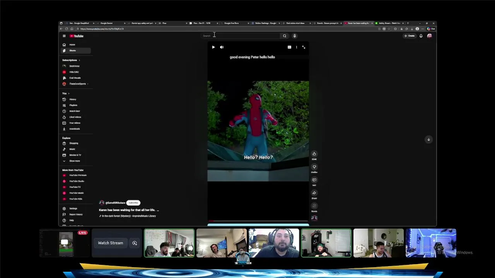
Task: Open In the dark forest music link
Action: [x=128, y=216]
